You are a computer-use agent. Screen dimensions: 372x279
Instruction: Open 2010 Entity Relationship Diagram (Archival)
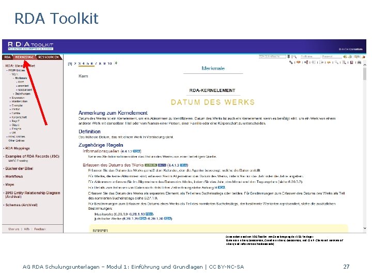(x=33, y=195)
